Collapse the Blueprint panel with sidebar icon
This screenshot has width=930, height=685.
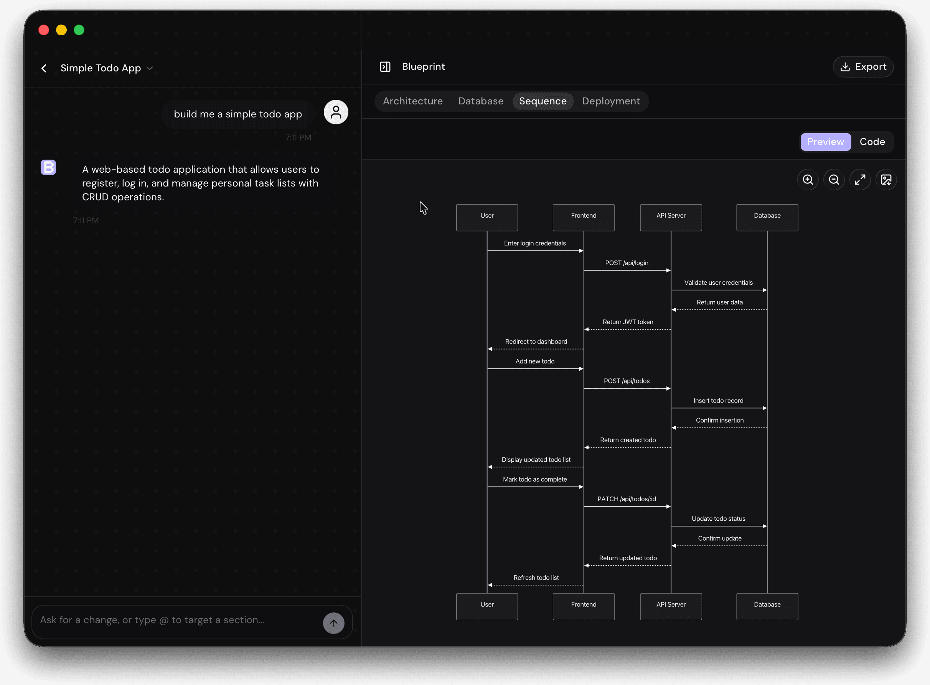click(x=385, y=67)
